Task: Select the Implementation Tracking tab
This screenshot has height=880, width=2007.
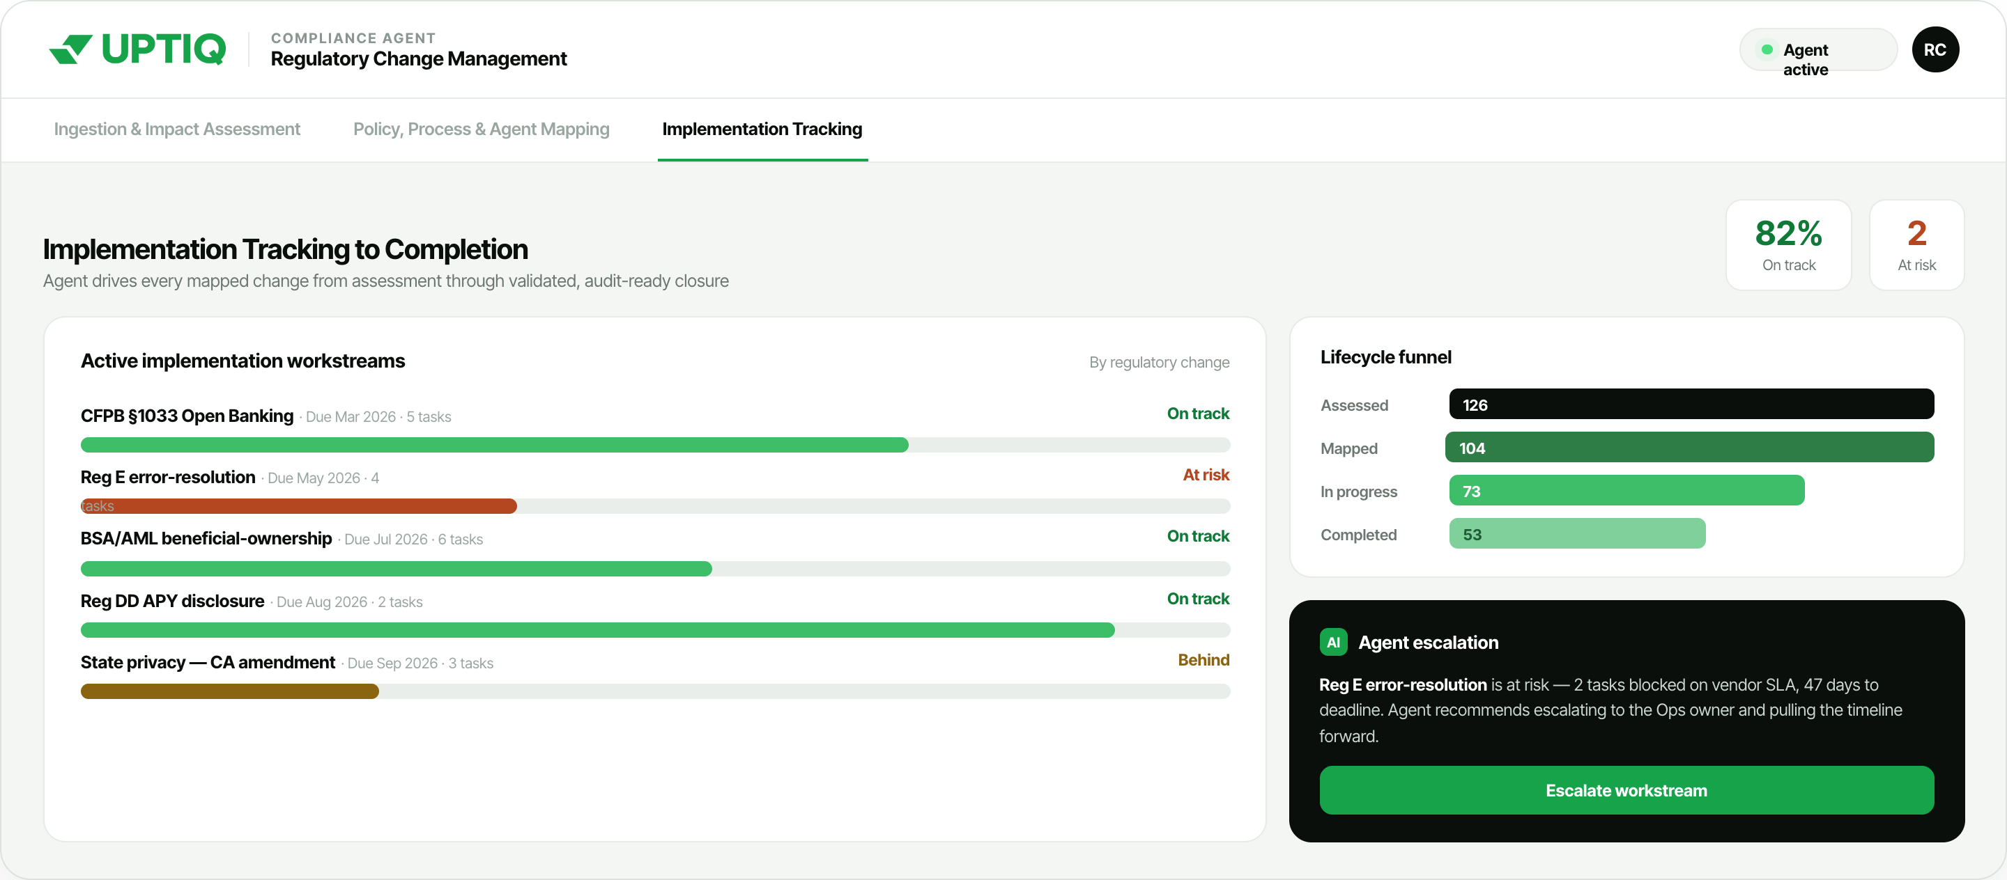Action: click(x=762, y=129)
